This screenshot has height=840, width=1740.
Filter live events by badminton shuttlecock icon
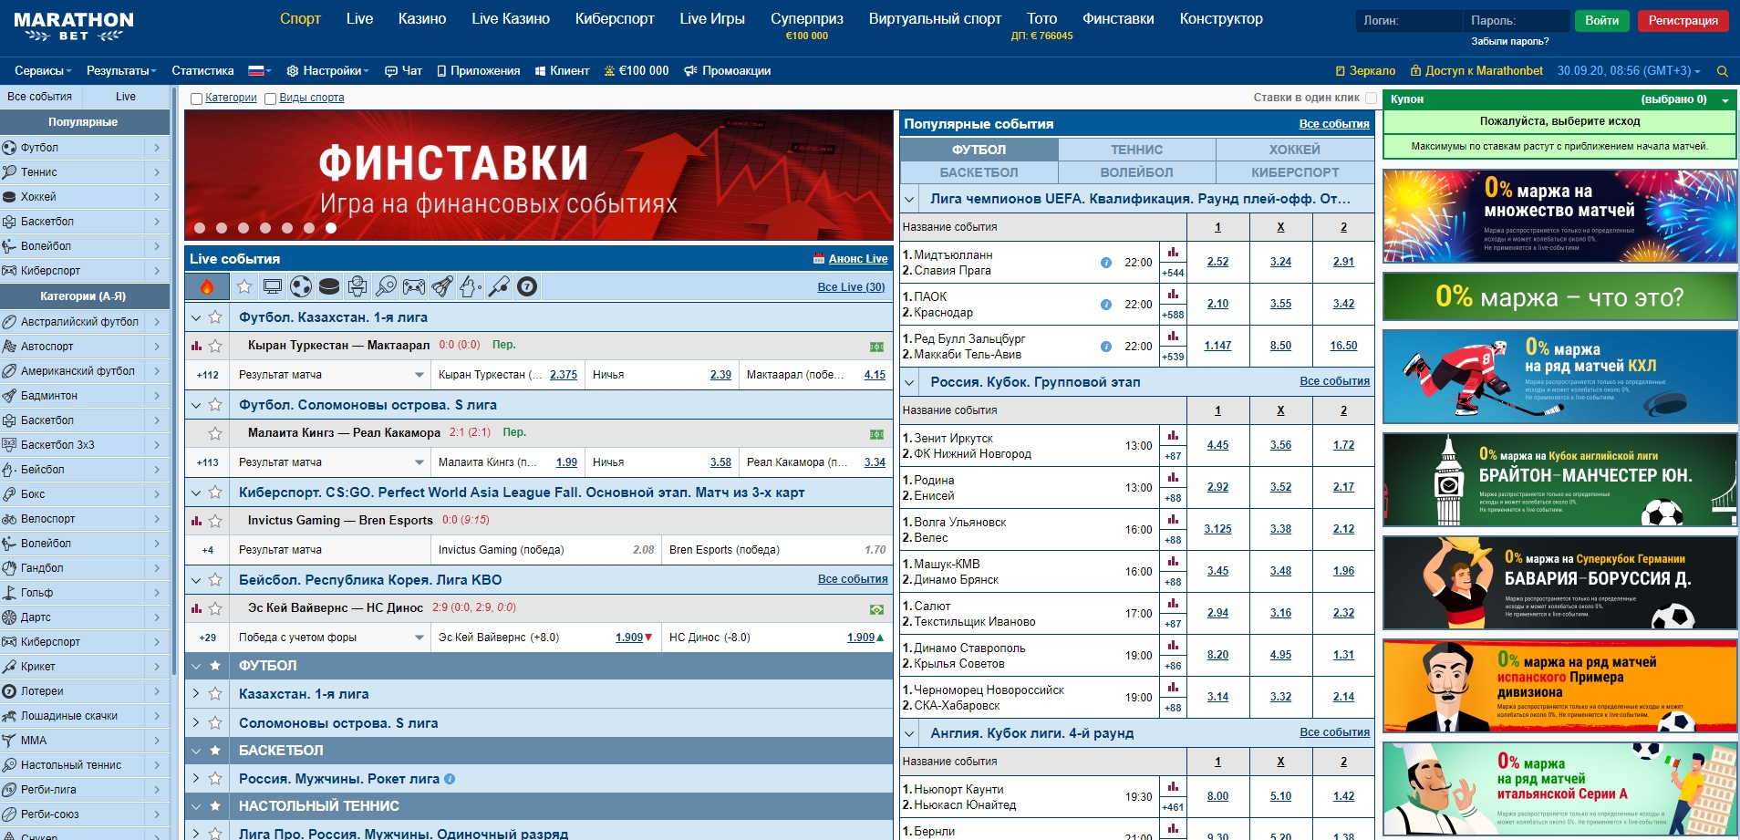click(x=442, y=286)
